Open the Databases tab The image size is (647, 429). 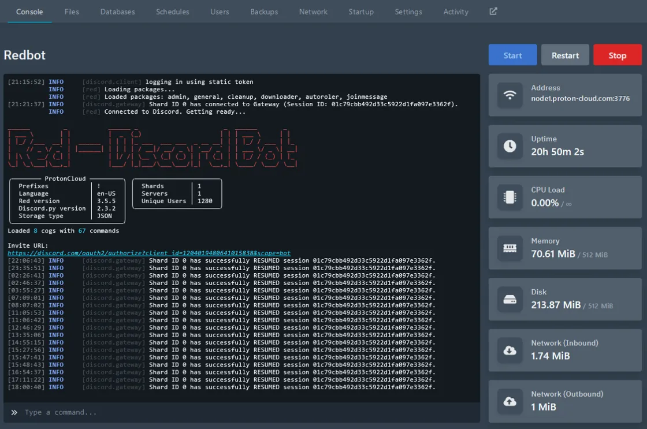(118, 12)
